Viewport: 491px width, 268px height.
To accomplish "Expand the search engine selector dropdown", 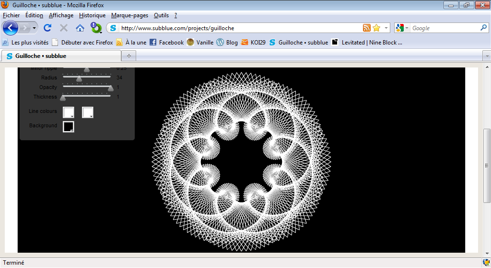I will point(402,28).
